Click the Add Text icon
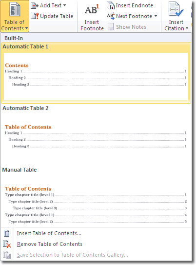The width and height of the screenshot is (196, 265). (35, 5)
